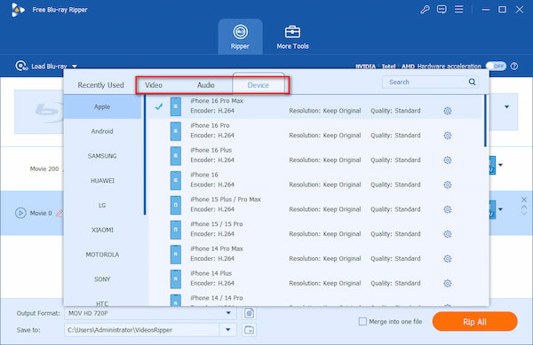Toggle hardware acceleration switch
This screenshot has height=345, width=533.
pyautogui.click(x=496, y=67)
